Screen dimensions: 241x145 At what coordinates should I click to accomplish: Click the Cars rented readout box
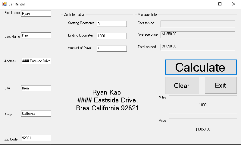(x=198, y=24)
